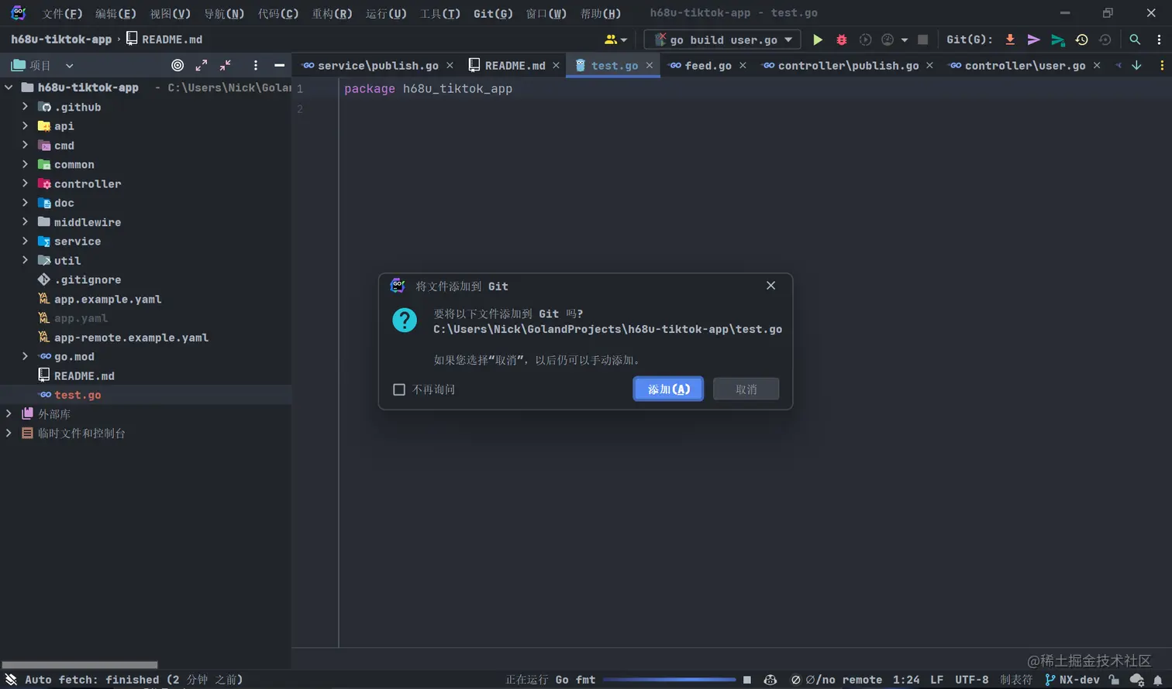Open the AI assistant status bar icon
The height and width of the screenshot is (689, 1172).
click(x=770, y=680)
